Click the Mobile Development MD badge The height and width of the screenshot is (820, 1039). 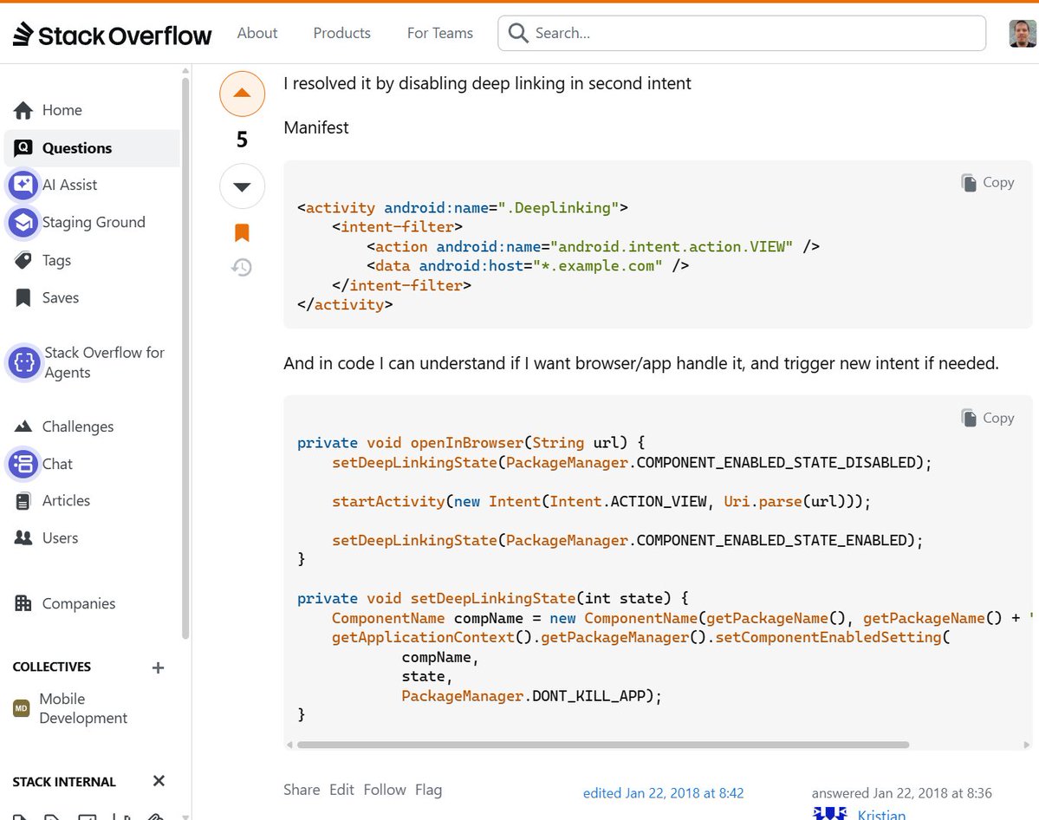tap(21, 709)
